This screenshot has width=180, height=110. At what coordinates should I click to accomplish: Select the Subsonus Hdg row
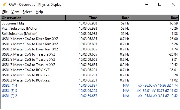pyautogui.click(x=90, y=23)
